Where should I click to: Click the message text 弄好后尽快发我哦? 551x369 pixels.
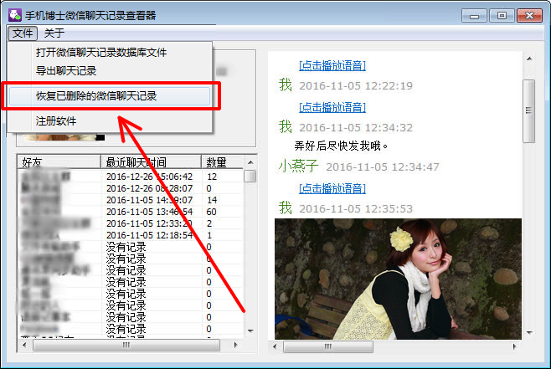click(x=341, y=146)
